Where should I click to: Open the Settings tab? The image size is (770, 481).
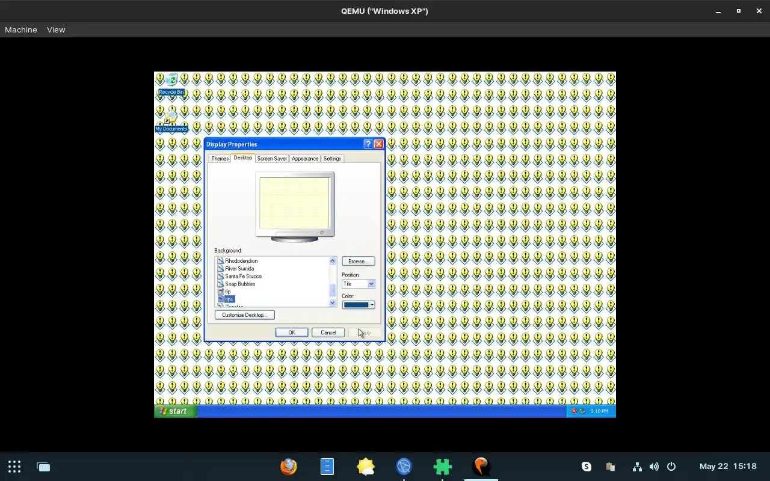point(332,159)
